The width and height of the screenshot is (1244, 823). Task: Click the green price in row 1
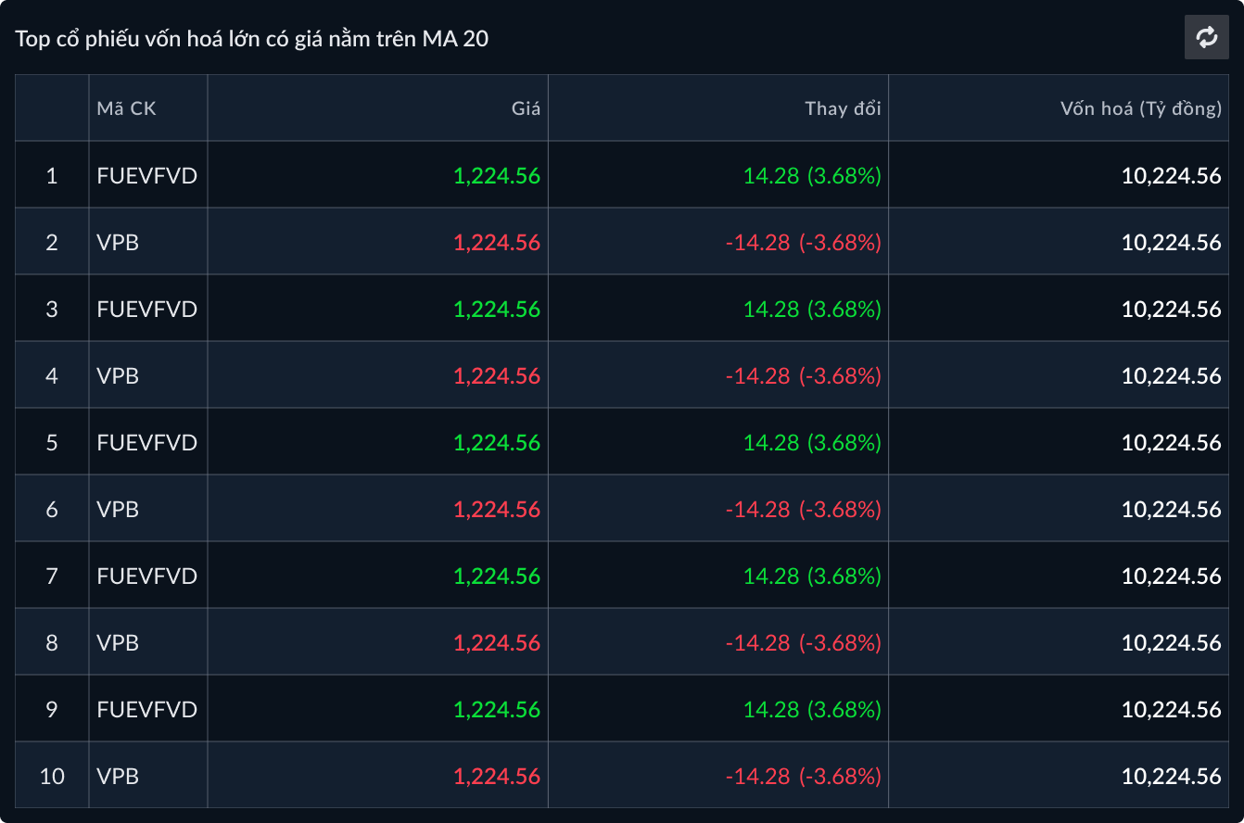[x=496, y=175]
